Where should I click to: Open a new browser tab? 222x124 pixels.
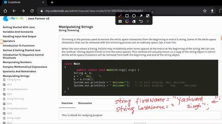tap(52, 2)
